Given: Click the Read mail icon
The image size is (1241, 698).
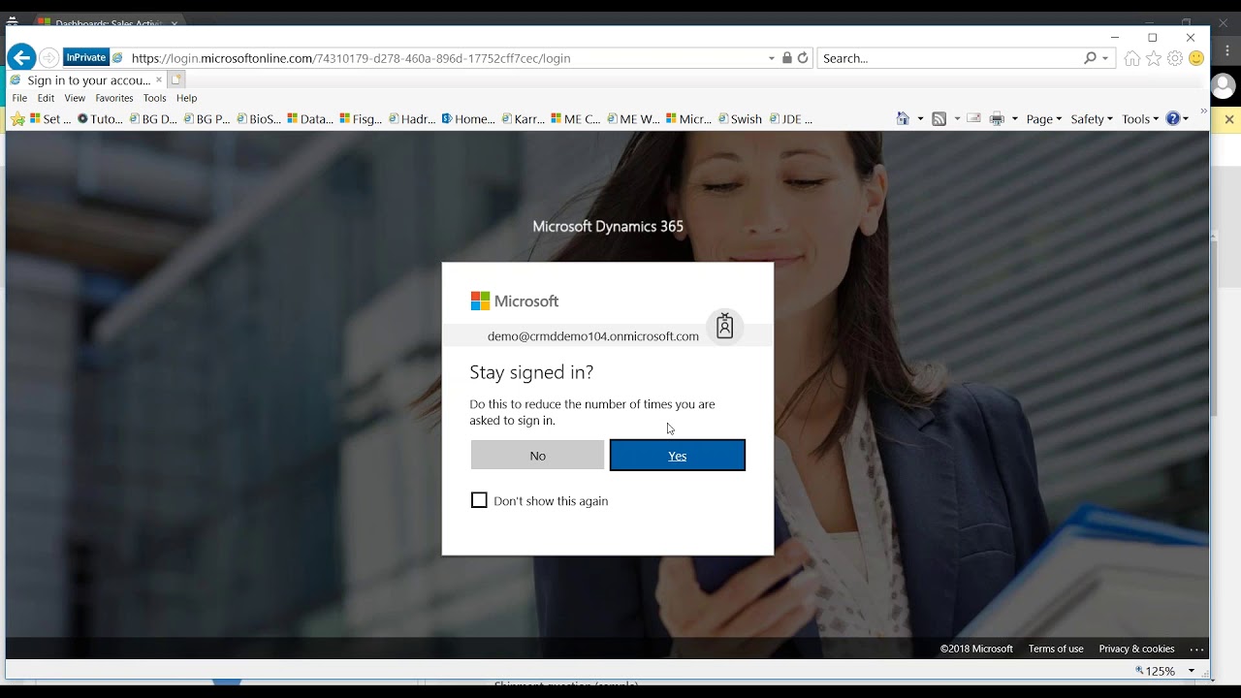Looking at the screenshot, I should [973, 119].
